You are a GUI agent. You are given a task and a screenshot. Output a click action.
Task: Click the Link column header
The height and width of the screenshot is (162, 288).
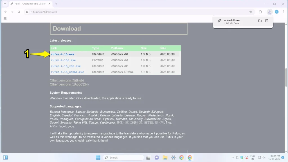pos(54,48)
